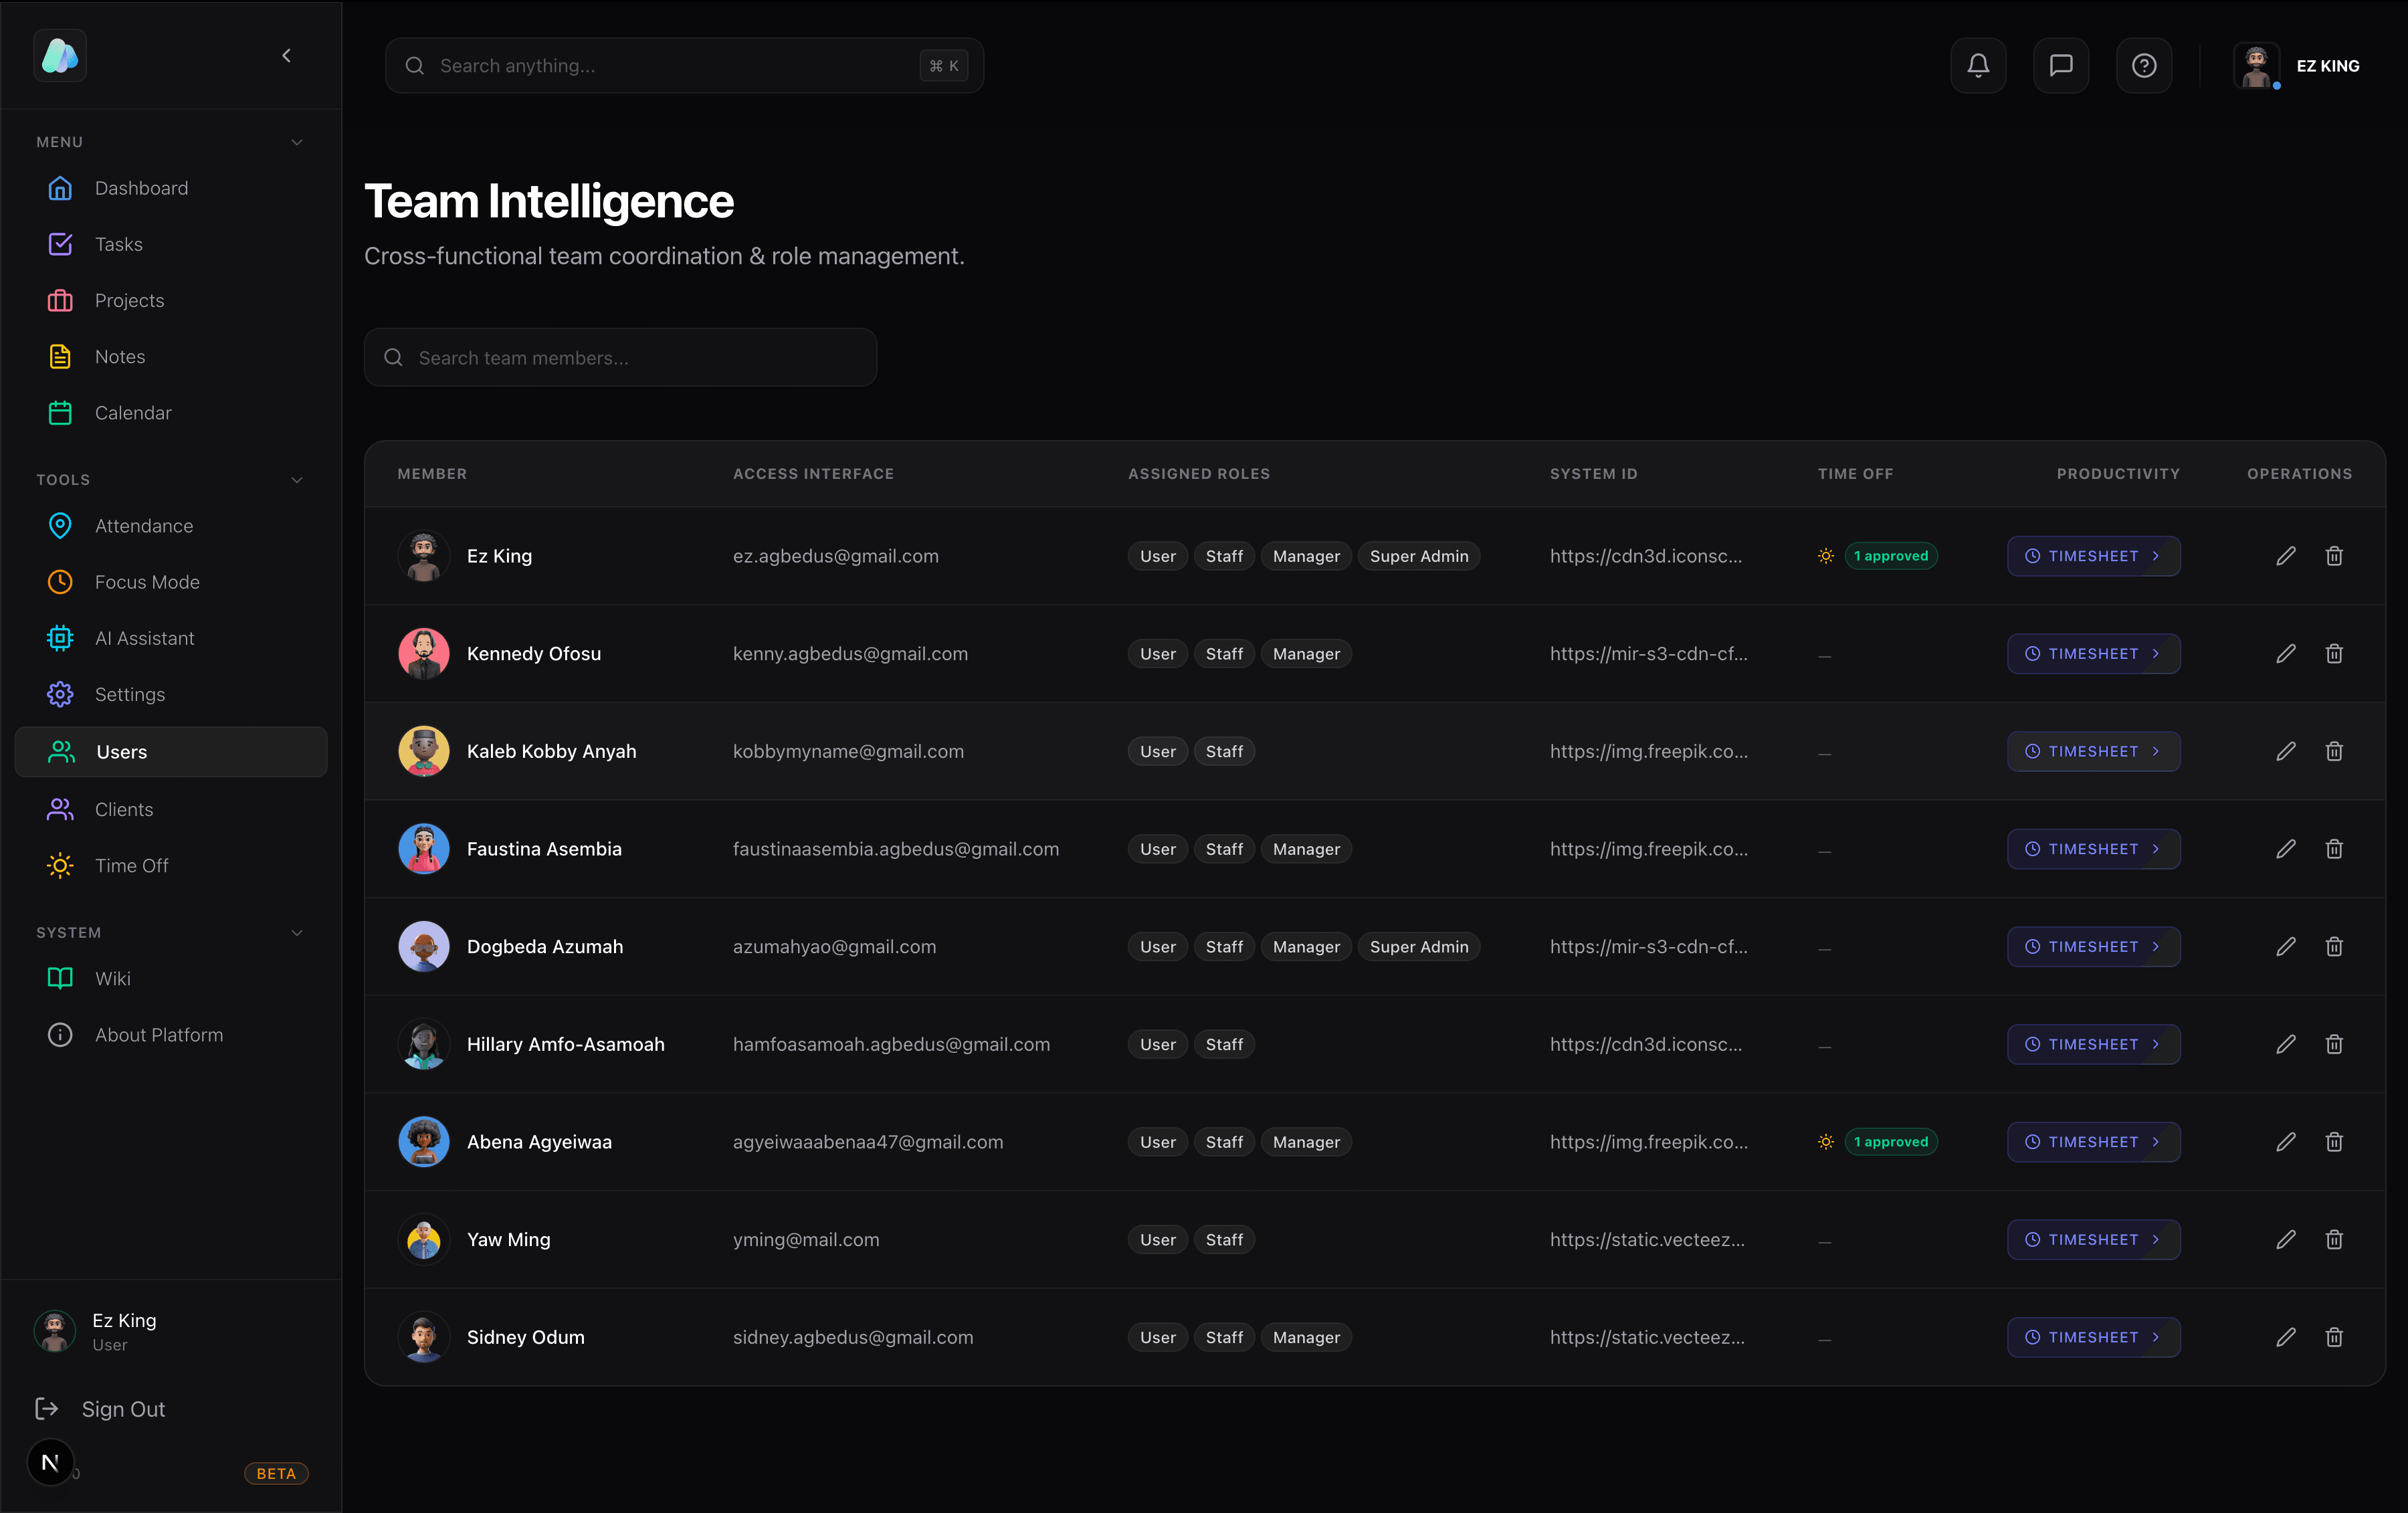Open Focus Mode in the sidebar
Image resolution: width=2408 pixels, height=1513 pixels.
point(171,582)
